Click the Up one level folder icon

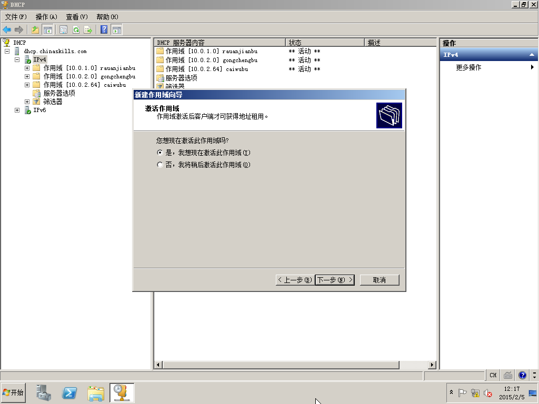click(x=35, y=30)
